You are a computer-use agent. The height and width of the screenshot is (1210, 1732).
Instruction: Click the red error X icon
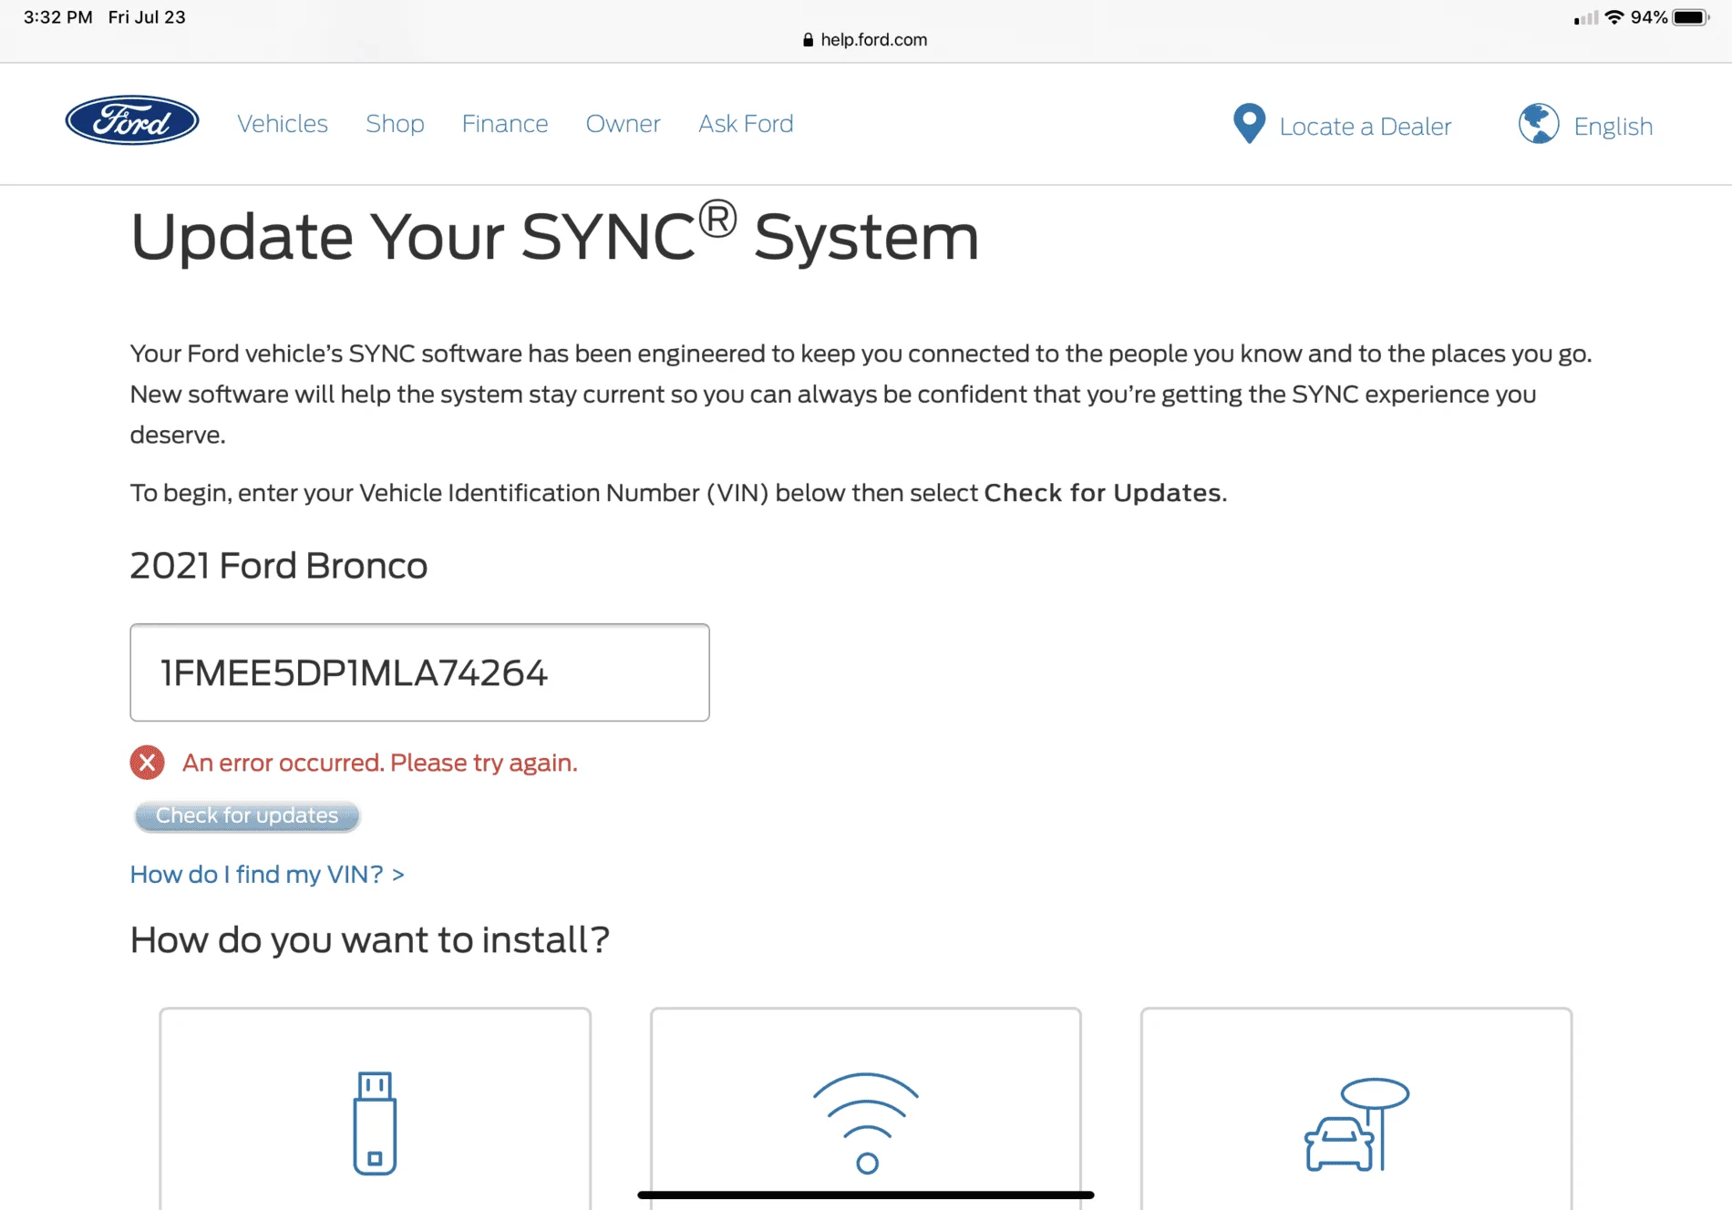pyautogui.click(x=147, y=762)
